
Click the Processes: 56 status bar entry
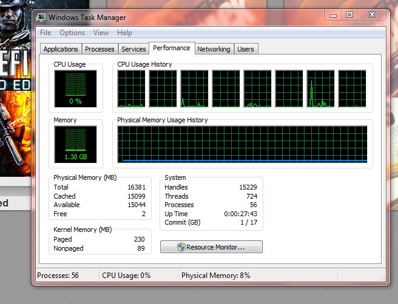[58, 276]
